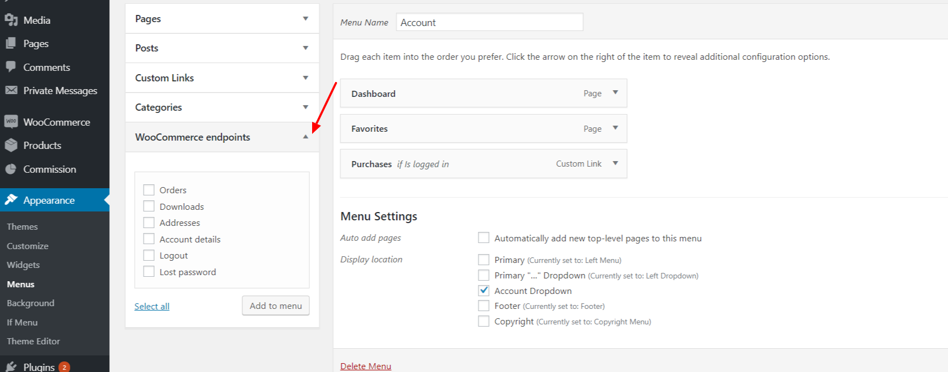Click the Categories metabox title
Screen dimensions: 948x372
159,107
